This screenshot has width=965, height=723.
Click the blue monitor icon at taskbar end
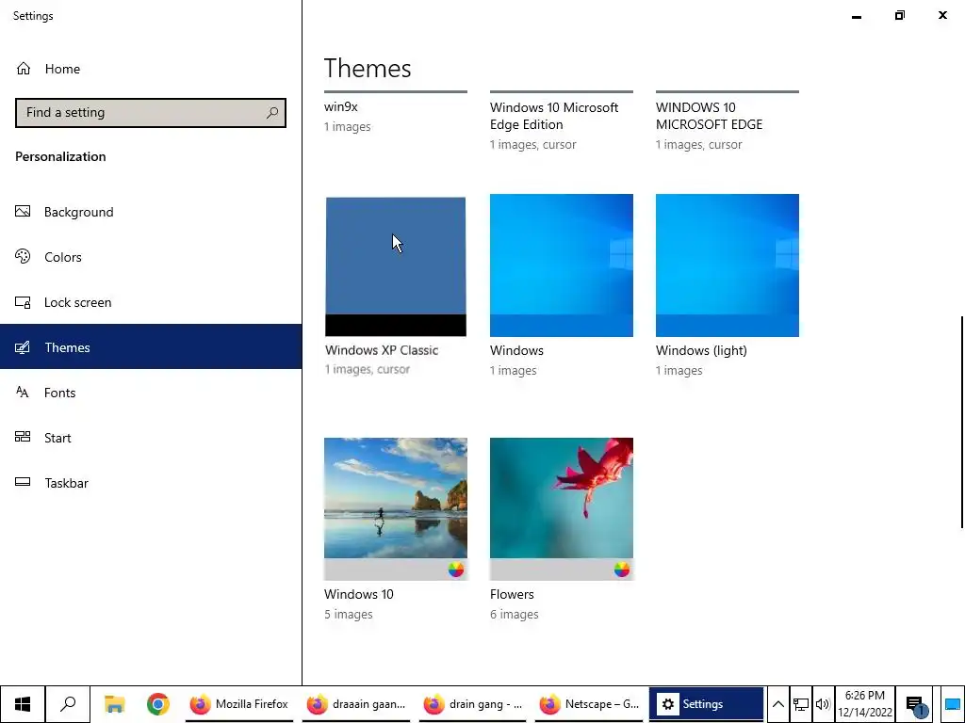[953, 704]
